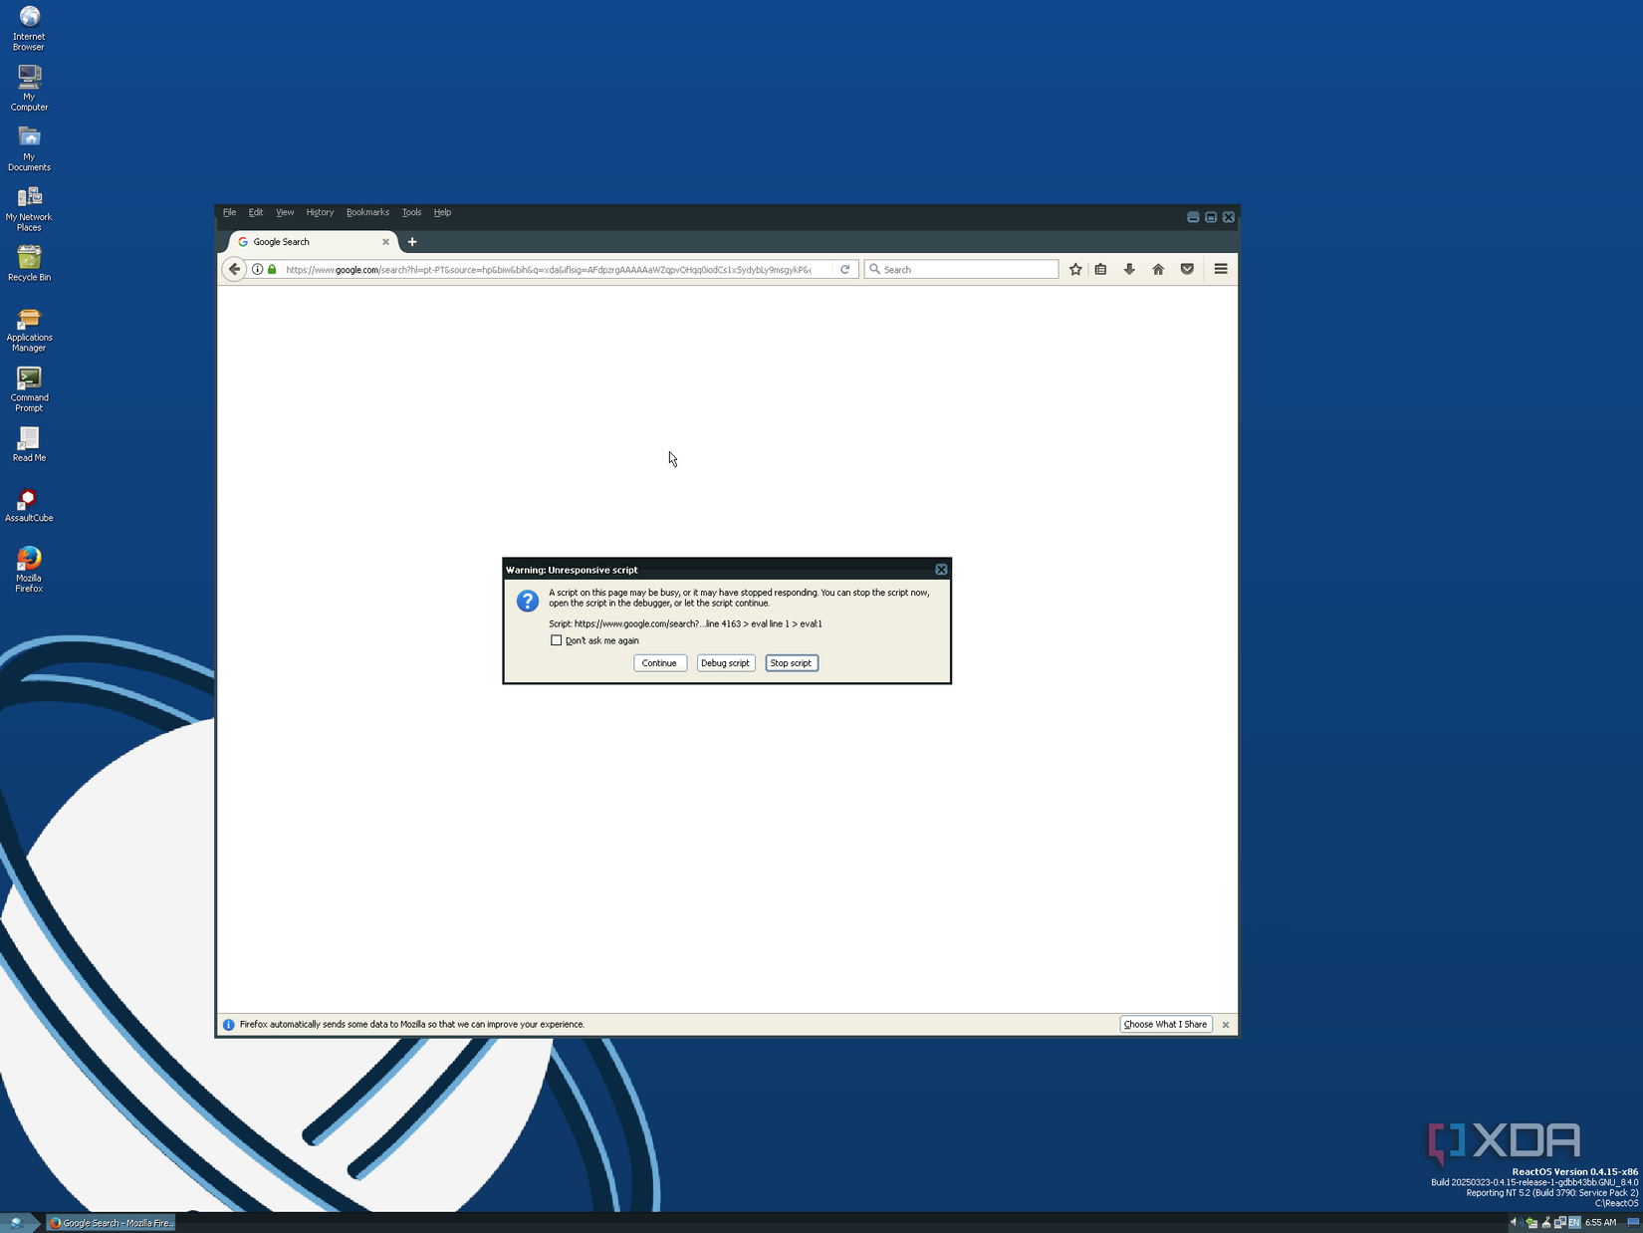Click the show desktop button in tray
Image resolution: width=1643 pixels, height=1233 pixels.
click(x=1634, y=1222)
